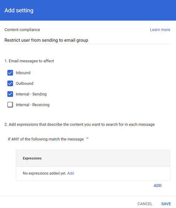The width and height of the screenshot is (176, 208).
Task: Click the uppercase ADD button below the Expressions table
Action: pos(158,186)
